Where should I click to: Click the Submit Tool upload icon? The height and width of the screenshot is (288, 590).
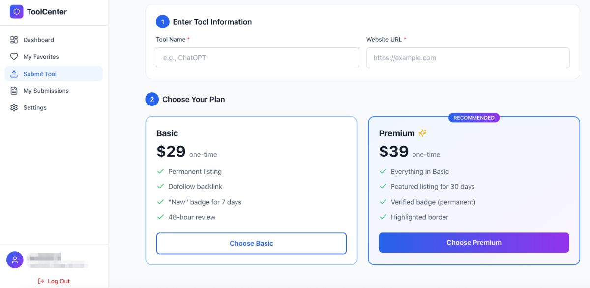(x=14, y=74)
